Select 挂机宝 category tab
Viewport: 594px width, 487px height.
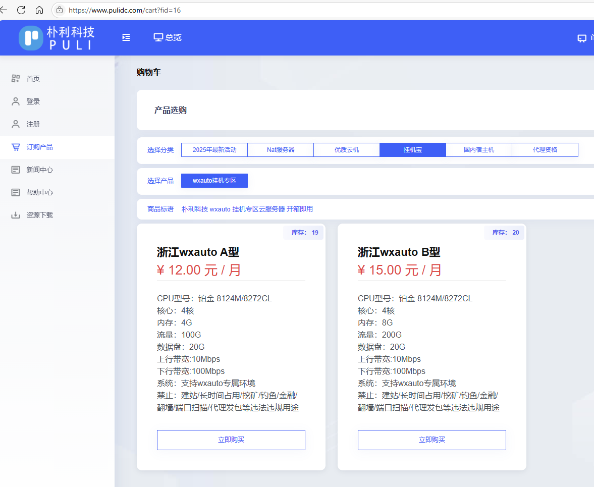point(413,149)
